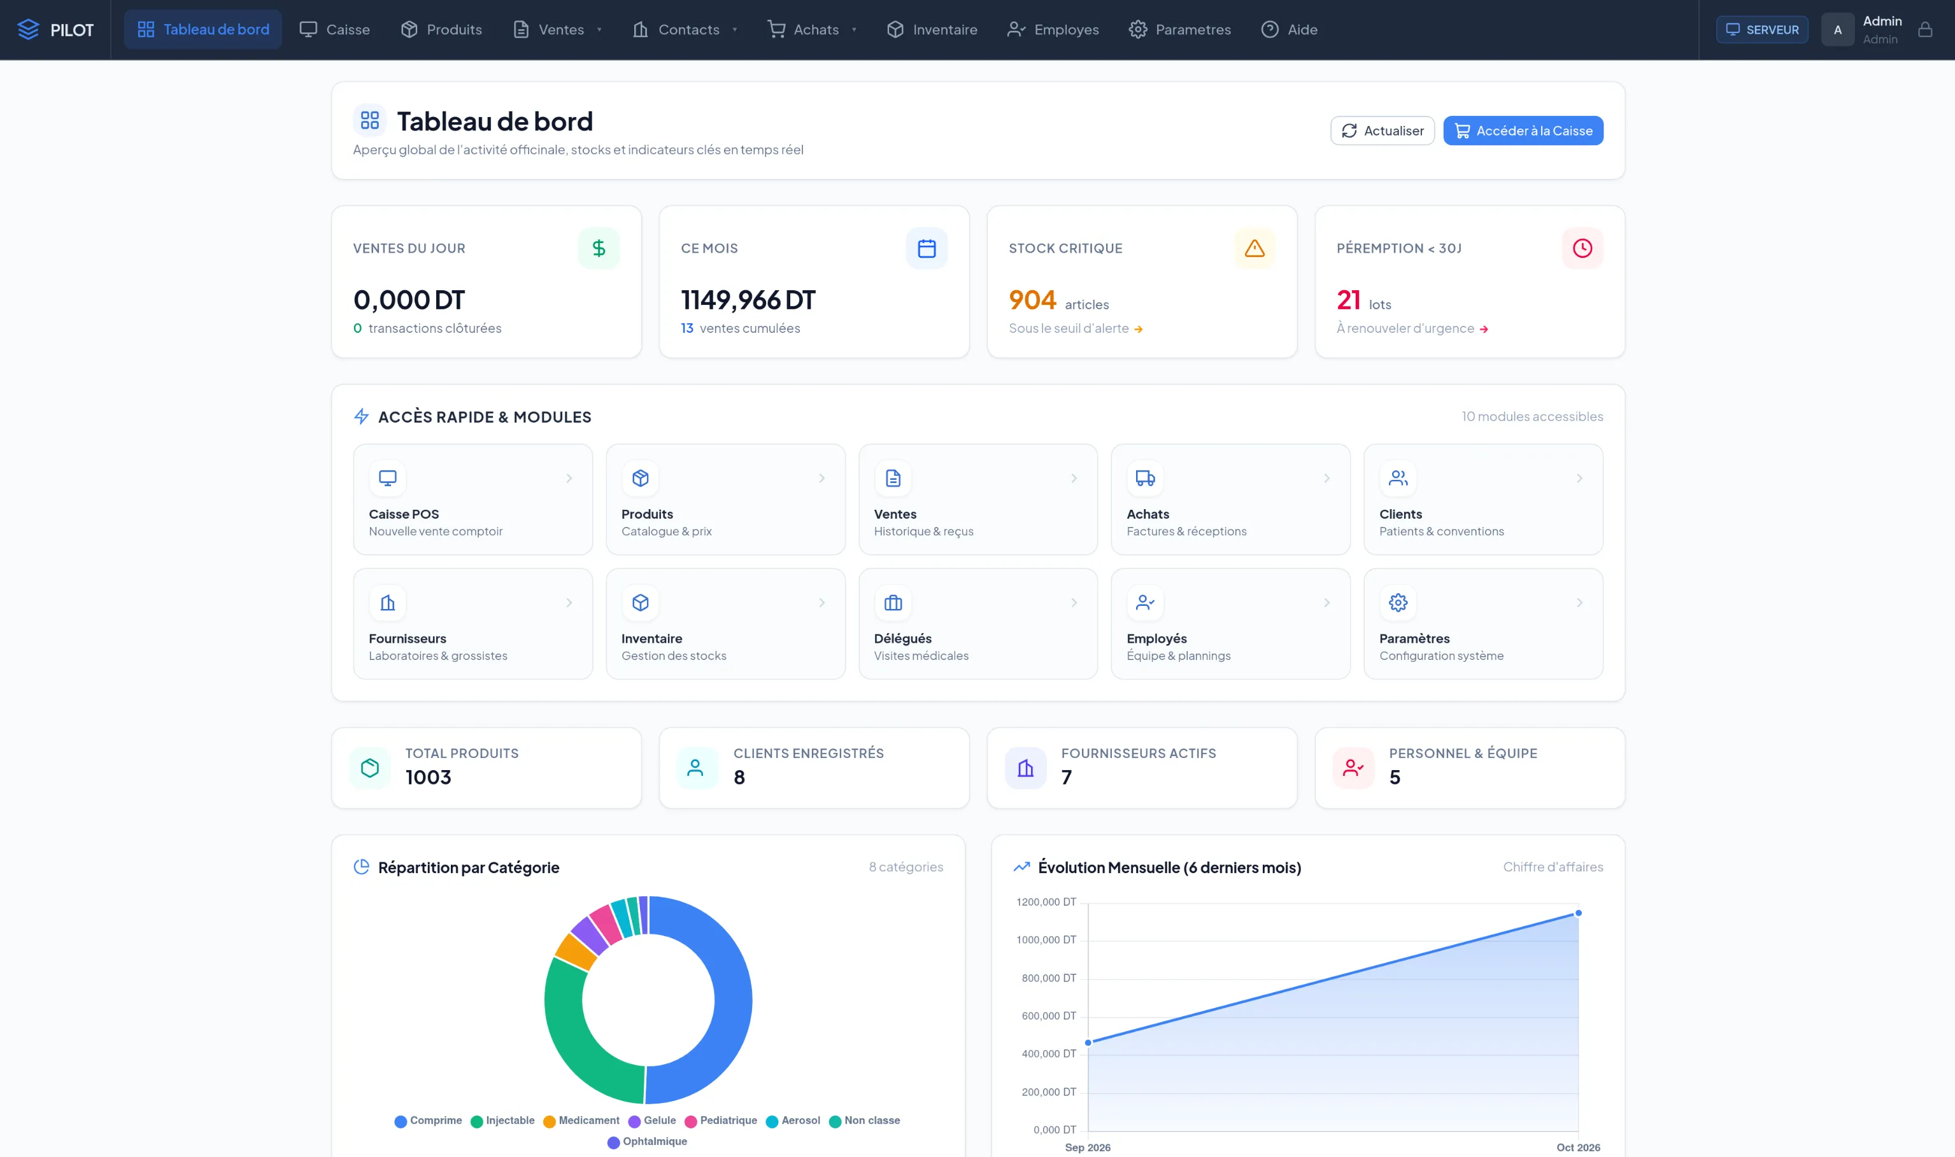Click the chevron on Employés module card
The image size is (1955, 1157).
[1326, 603]
